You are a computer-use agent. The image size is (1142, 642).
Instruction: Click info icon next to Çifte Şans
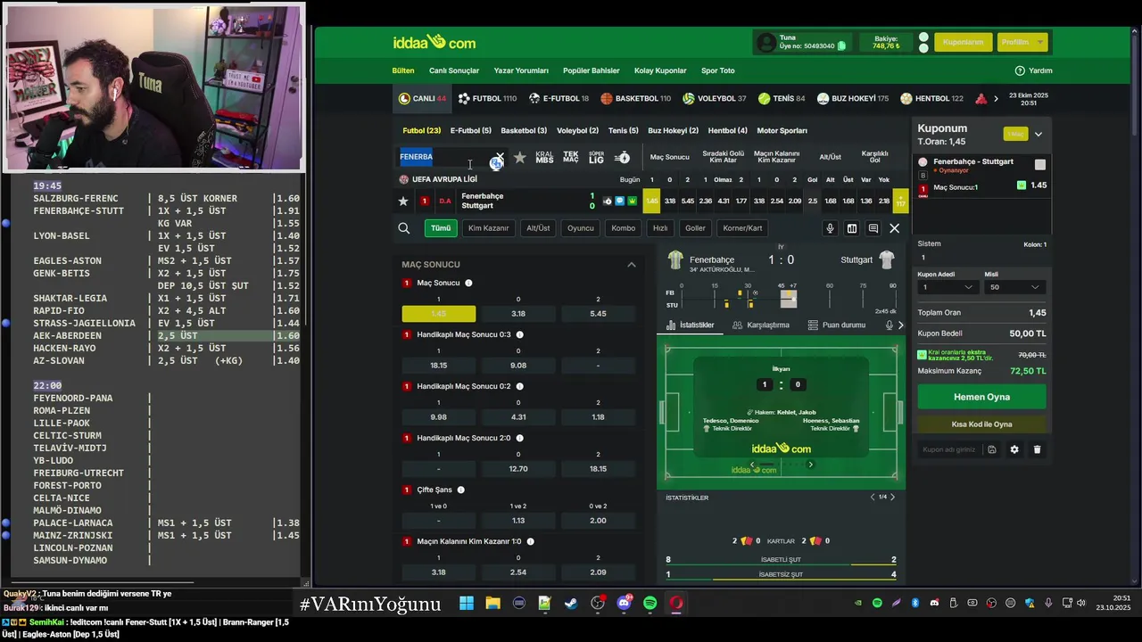(460, 490)
